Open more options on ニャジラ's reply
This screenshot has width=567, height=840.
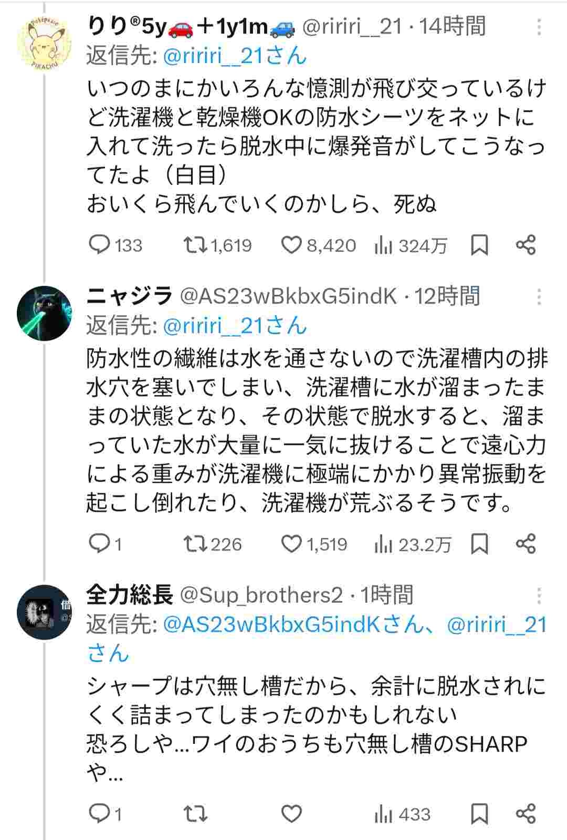coord(539,297)
